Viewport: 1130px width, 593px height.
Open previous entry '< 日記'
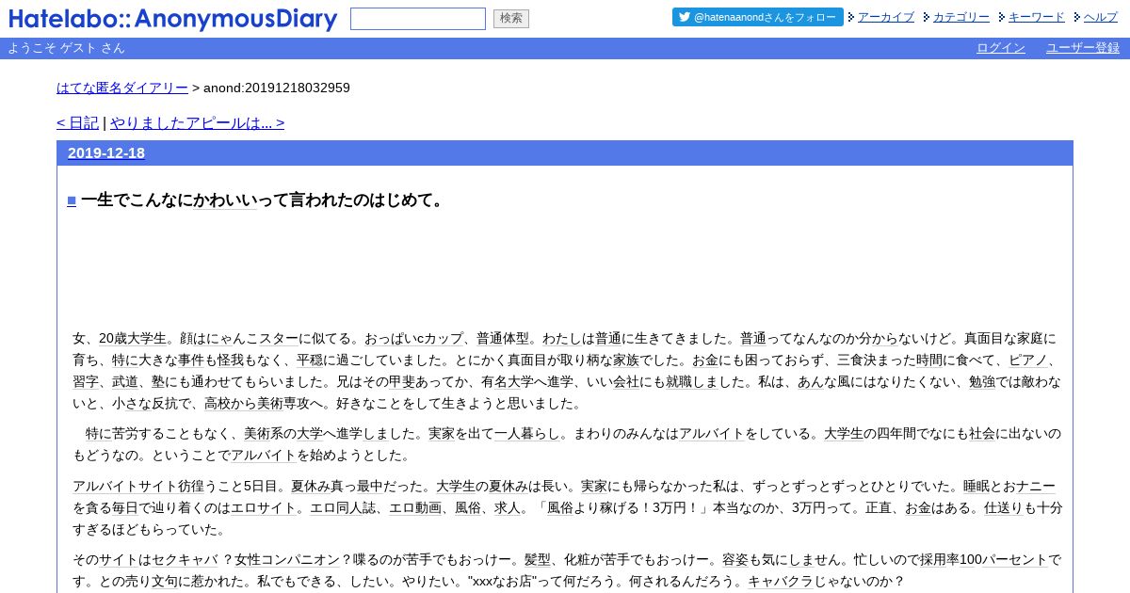tap(77, 122)
